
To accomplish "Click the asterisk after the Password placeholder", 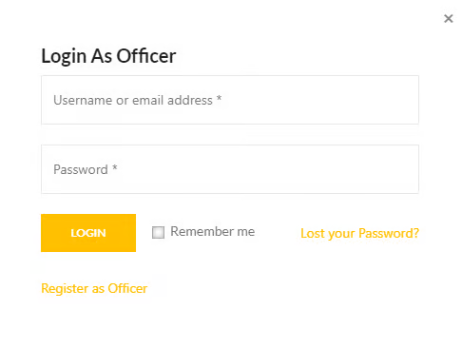I will 115,167.
